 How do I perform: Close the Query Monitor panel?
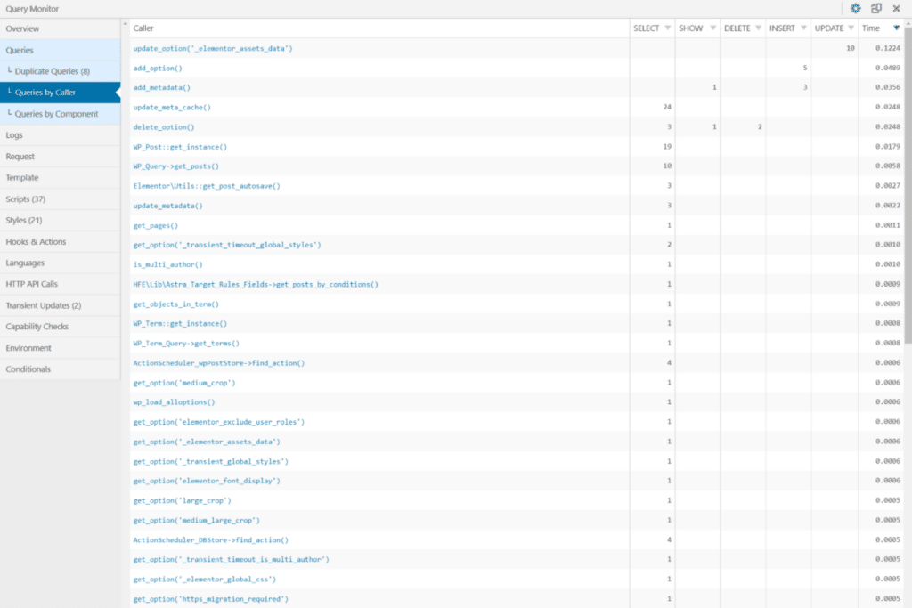point(898,8)
